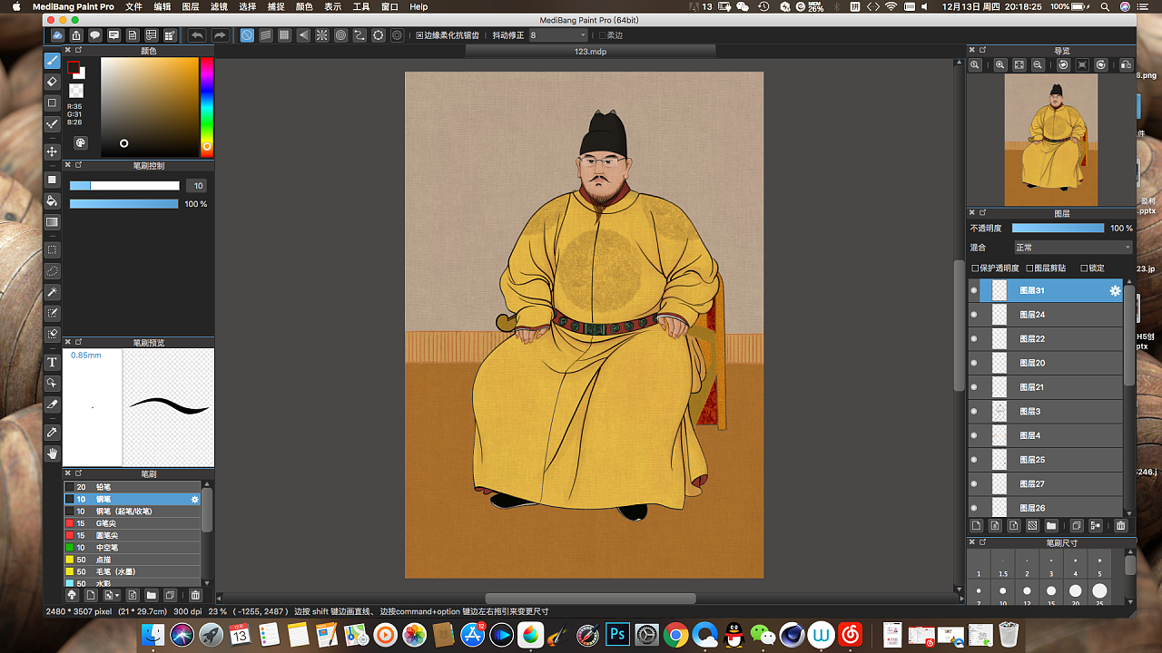1162x653 pixels.
Task: Open the 滤镜 menu
Action: click(219, 6)
